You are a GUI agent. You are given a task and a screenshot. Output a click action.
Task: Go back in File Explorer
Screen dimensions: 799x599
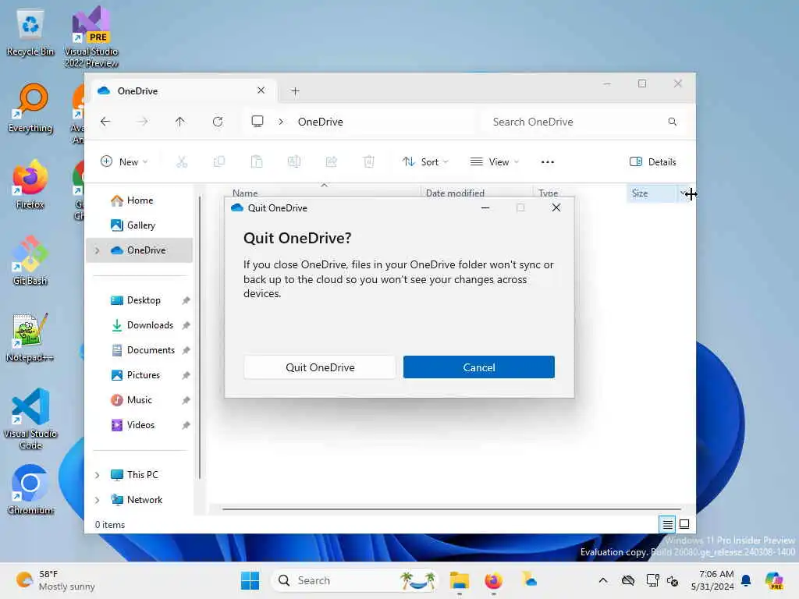(105, 122)
